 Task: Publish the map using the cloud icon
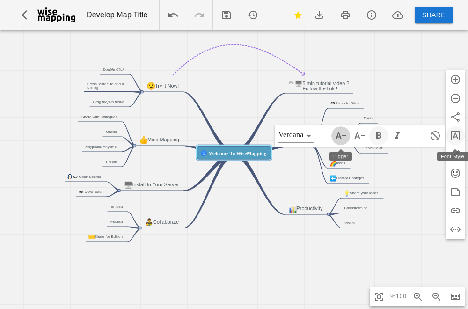point(397,15)
